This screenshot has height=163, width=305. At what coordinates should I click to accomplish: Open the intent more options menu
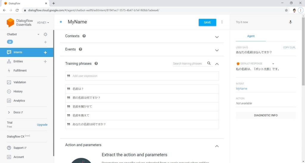tap(222, 22)
